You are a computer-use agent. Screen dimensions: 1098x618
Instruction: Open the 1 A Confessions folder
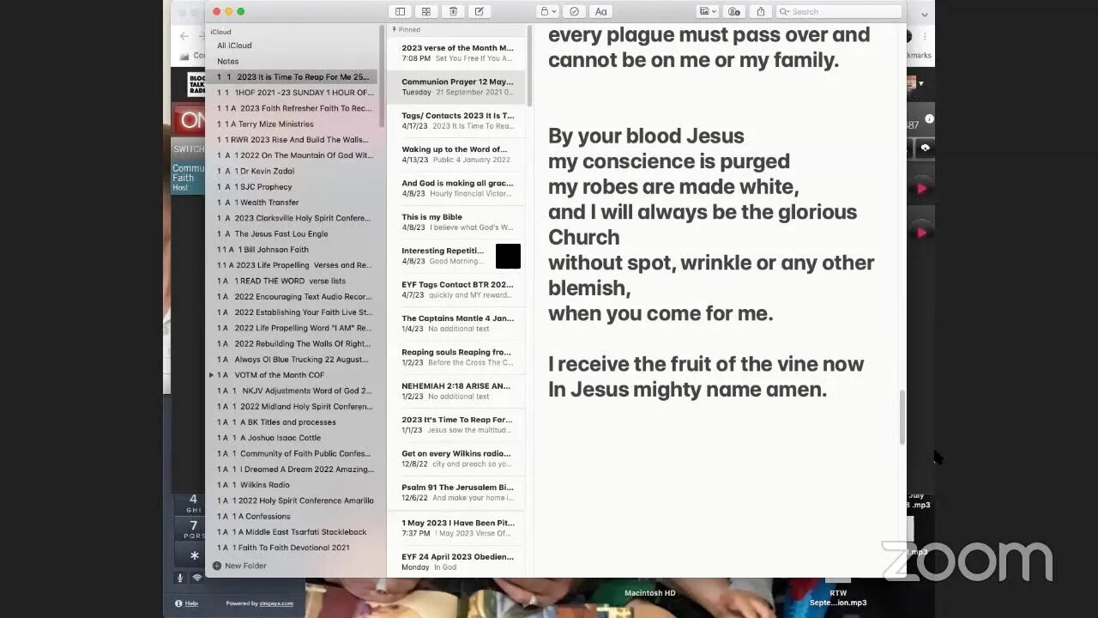[x=293, y=516]
